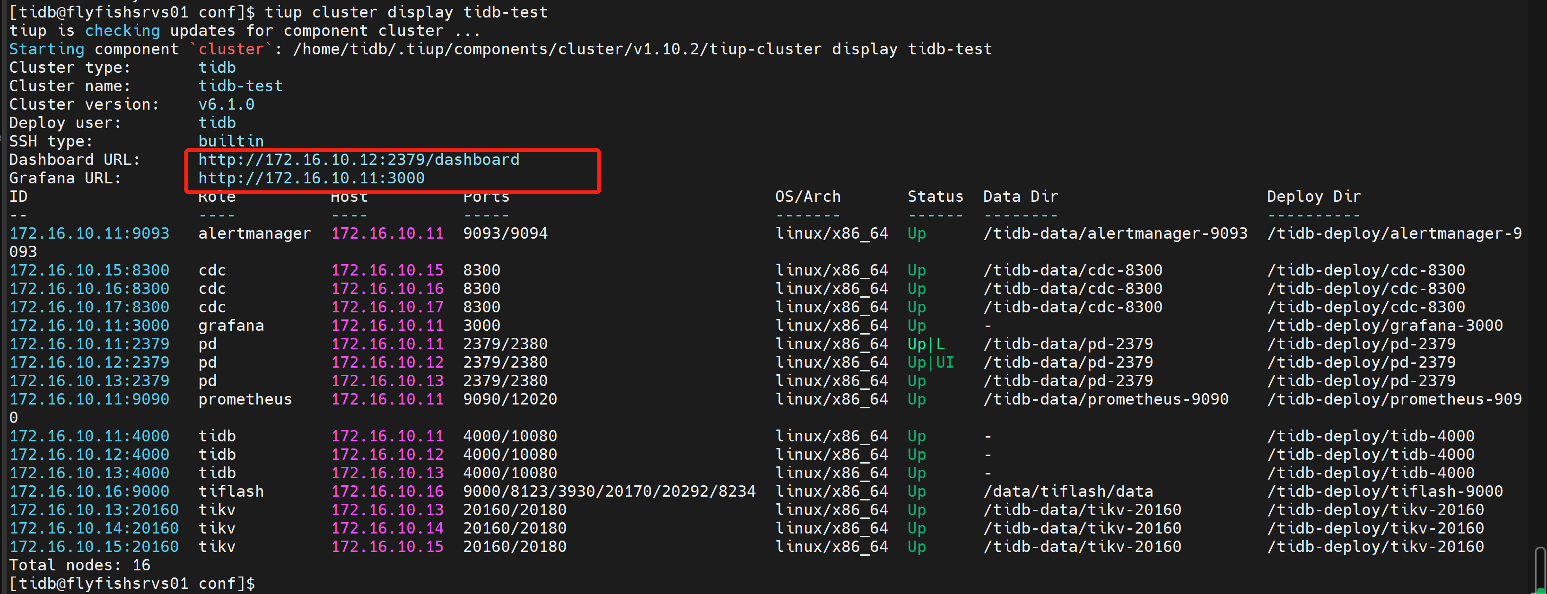Click ID 172.16.10.12:4000 tidb row
The height and width of the screenshot is (594, 1547).
(x=89, y=455)
